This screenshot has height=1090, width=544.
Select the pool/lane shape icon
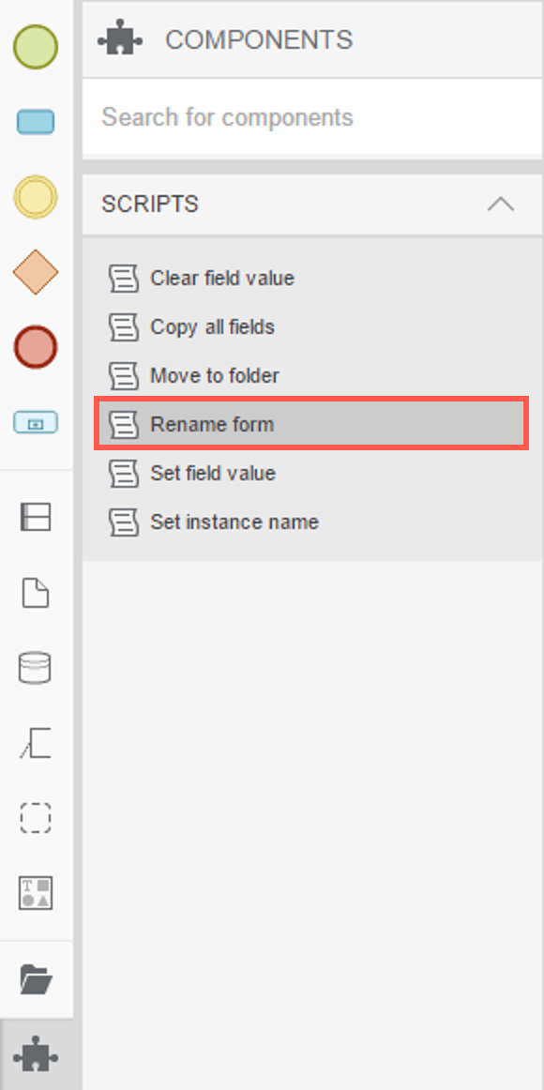36,517
